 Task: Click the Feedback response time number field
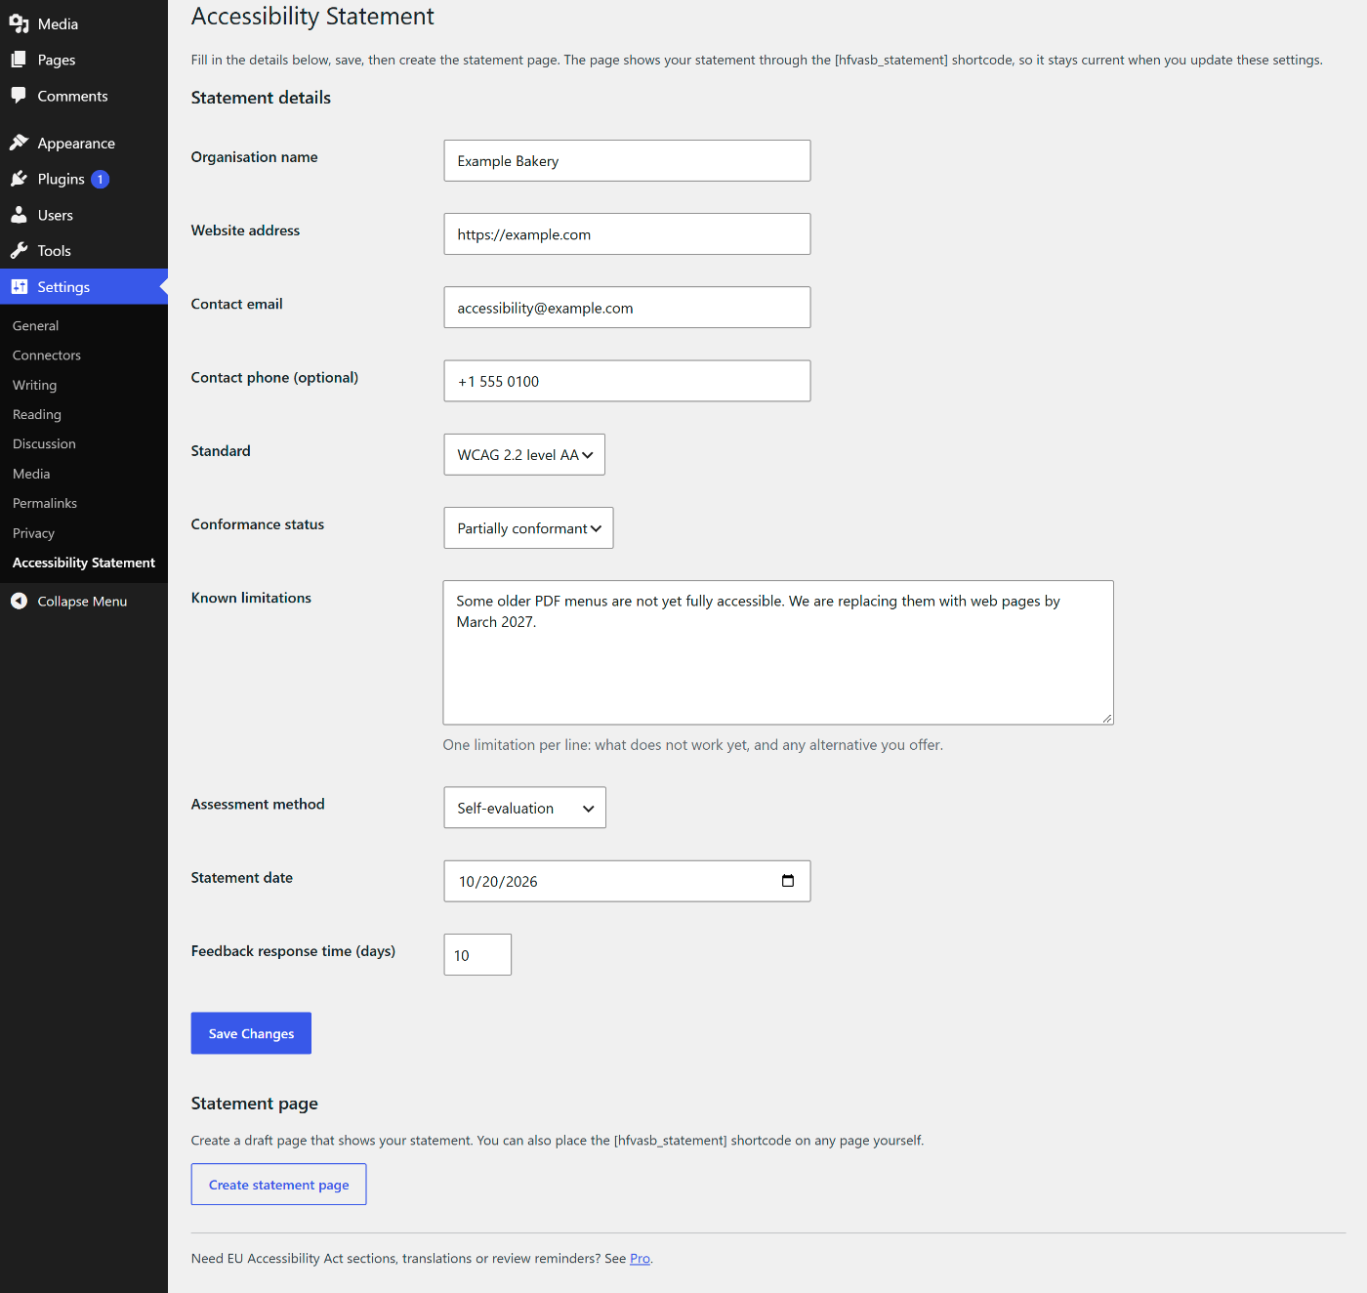[x=477, y=955]
